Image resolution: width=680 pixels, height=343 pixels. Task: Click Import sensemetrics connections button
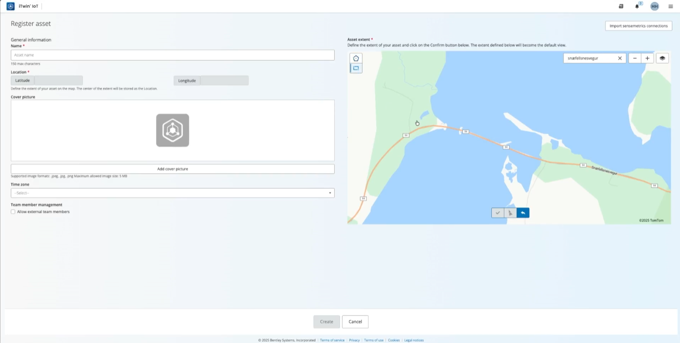pos(638,26)
